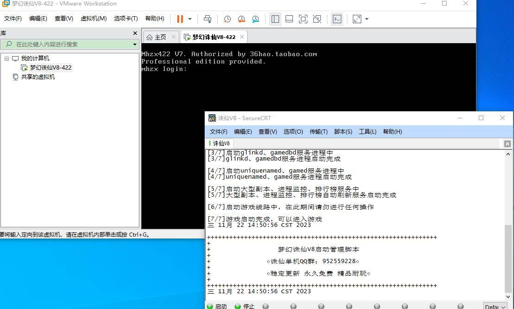Open the Default button bar dropdown in SecureCRT
514x309 pixels.
[x=495, y=306]
